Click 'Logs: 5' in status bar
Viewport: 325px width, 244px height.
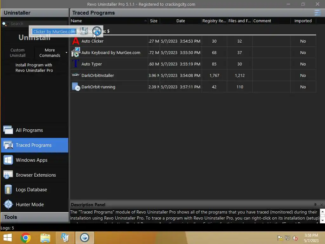7,228
